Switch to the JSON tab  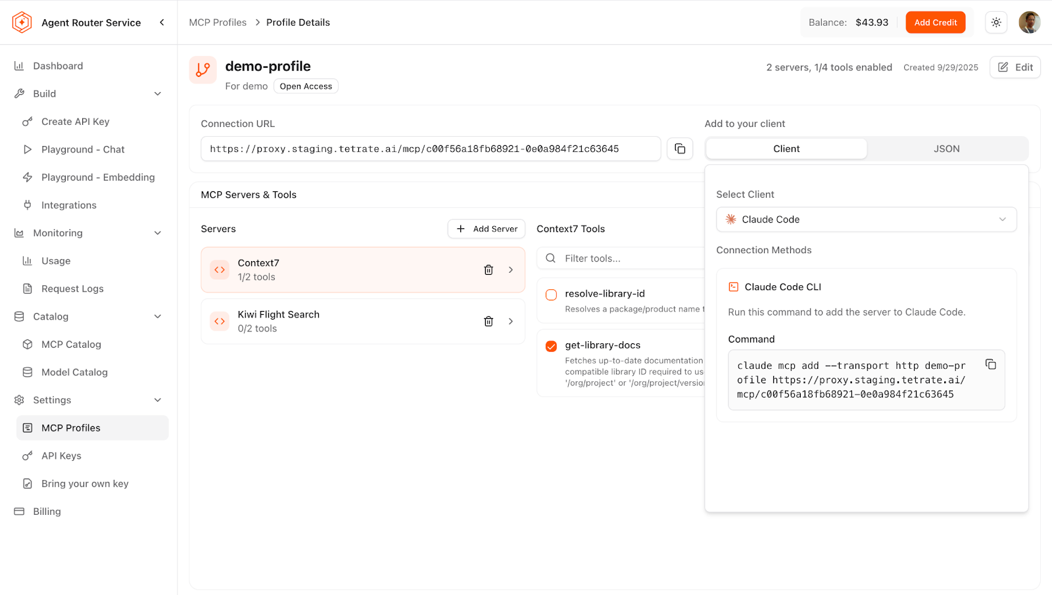pyautogui.click(x=946, y=149)
